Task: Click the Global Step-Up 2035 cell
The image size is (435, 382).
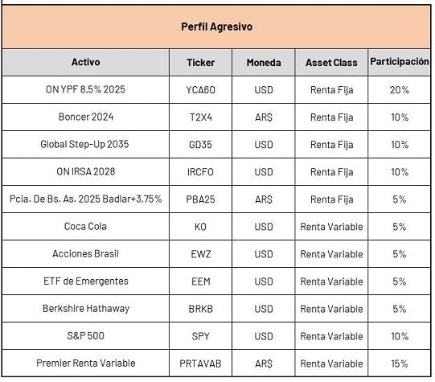Action: pyautogui.click(x=85, y=144)
